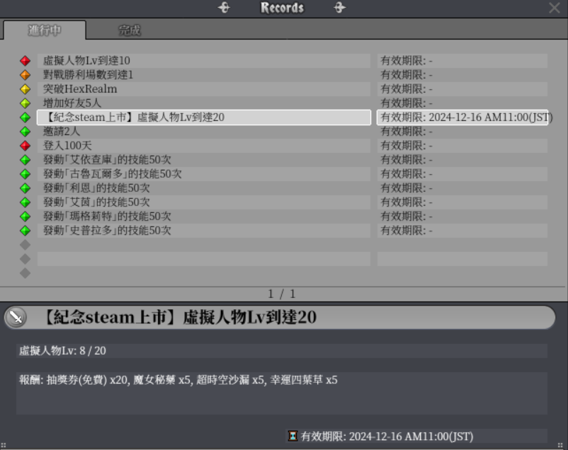Click green gem icon beside 古魯瓦爾多 record
This screenshot has height=450, width=568.
(25, 174)
